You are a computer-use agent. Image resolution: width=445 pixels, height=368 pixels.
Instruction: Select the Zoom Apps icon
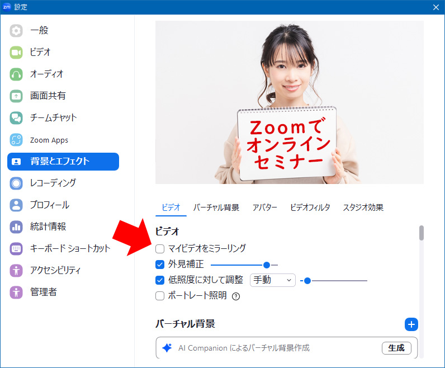[16, 140]
